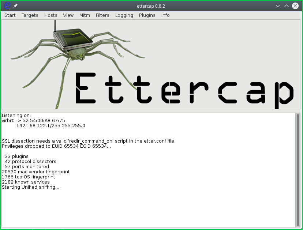
Task: Click the 'Starting Unified sniffing...' line
Action: [30, 187]
